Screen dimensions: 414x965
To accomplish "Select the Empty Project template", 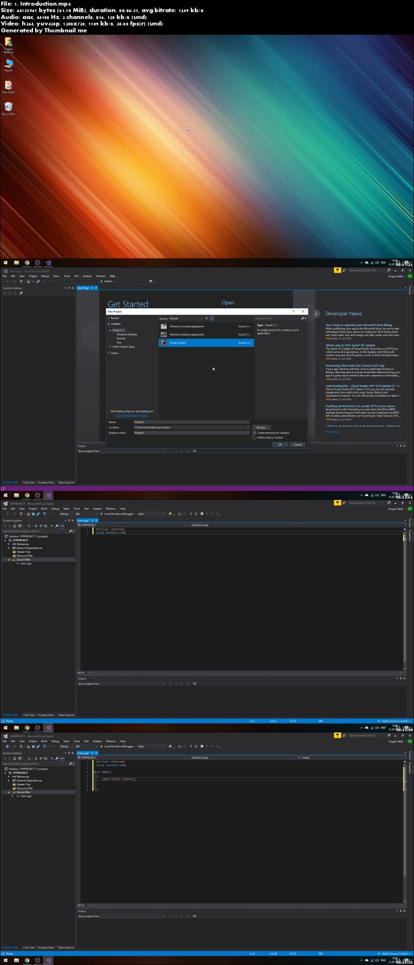I will (206, 343).
